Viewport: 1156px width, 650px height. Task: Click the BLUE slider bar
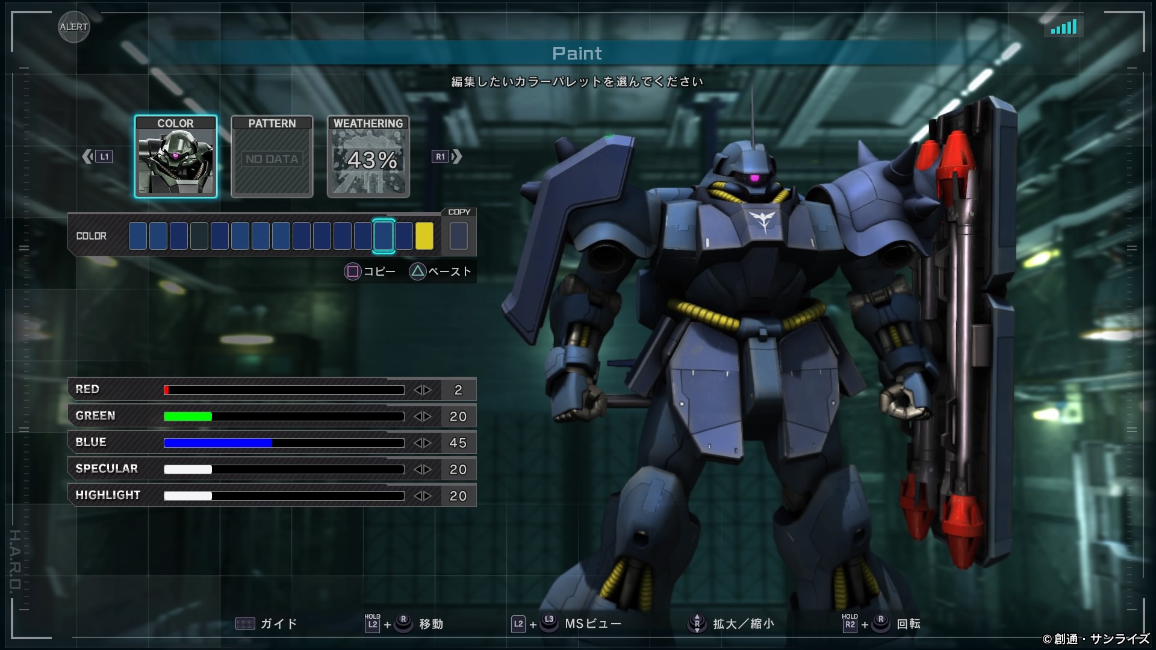pyautogui.click(x=284, y=443)
